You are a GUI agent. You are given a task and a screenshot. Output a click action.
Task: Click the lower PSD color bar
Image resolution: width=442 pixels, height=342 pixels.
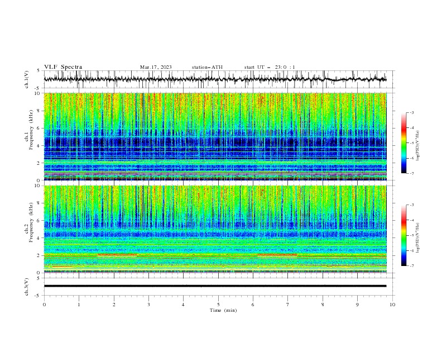pos(404,235)
